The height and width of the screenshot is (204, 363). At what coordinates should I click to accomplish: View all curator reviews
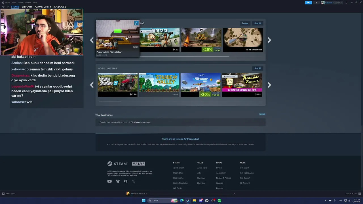click(262, 114)
